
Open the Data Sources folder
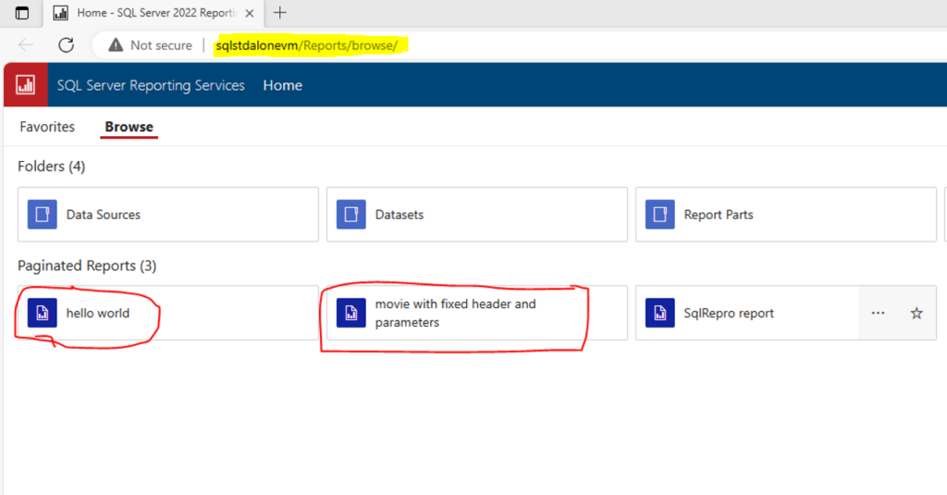pos(168,215)
